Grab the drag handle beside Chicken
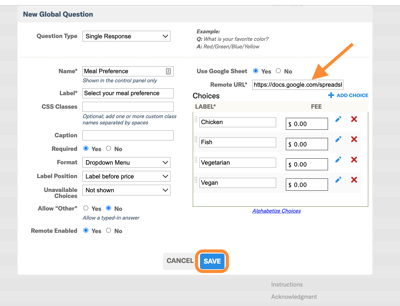Viewport: 400px width, 306px height. pyautogui.click(x=196, y=119)
